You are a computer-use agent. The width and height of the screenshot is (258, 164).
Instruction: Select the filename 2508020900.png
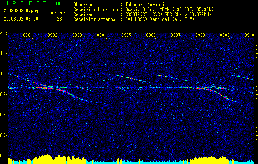point(21,11)
